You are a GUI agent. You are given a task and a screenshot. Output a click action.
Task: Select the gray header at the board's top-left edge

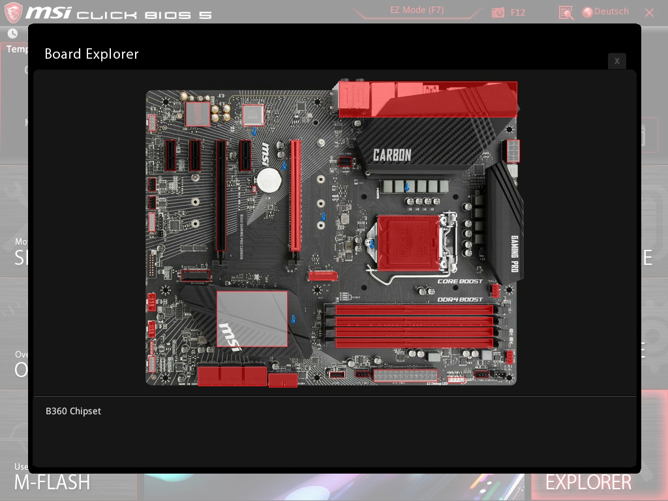[152, 123]
